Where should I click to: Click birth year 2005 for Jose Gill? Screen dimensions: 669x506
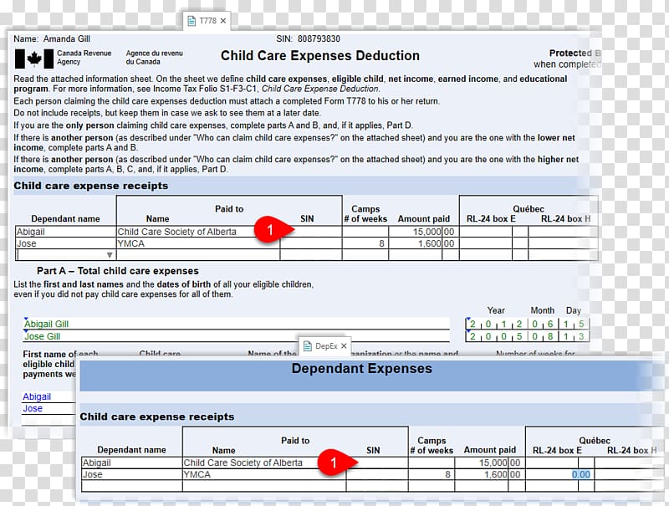[x=496, y=336]
